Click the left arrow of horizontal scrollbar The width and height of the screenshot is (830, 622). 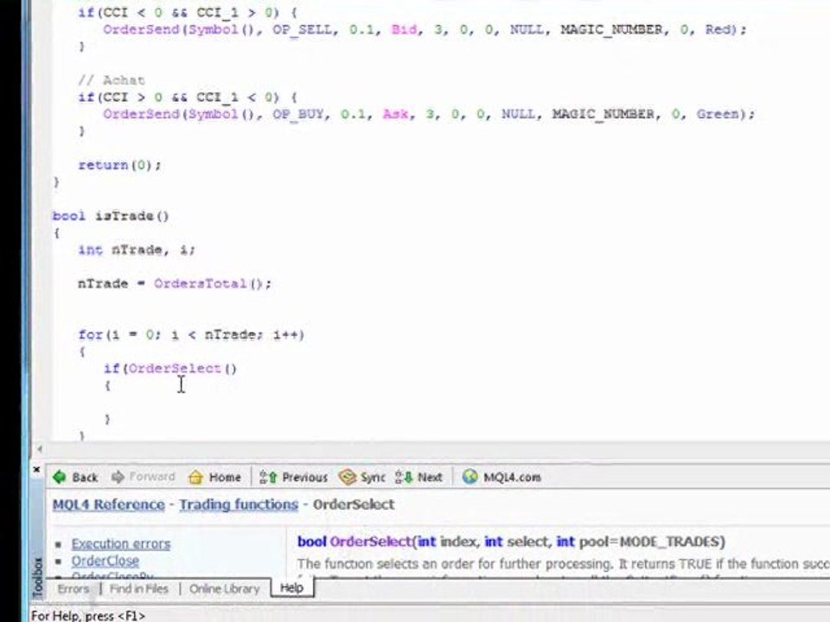[x=39, y=449]
